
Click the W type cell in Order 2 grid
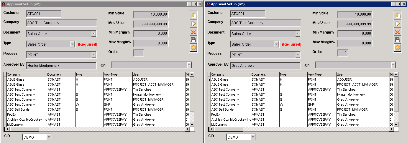pyautogui.click(x=293, y=104)
